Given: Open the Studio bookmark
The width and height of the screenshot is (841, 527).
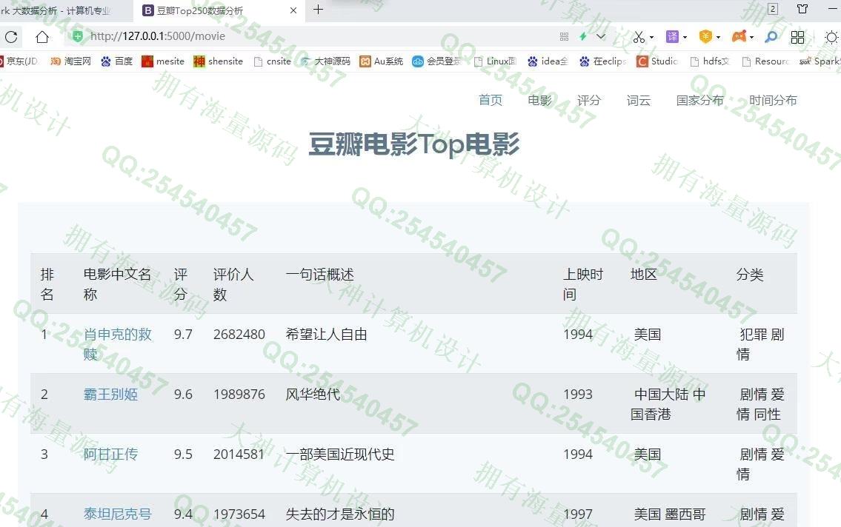Looking at the screenshot, I should click(x=657, y=61).
